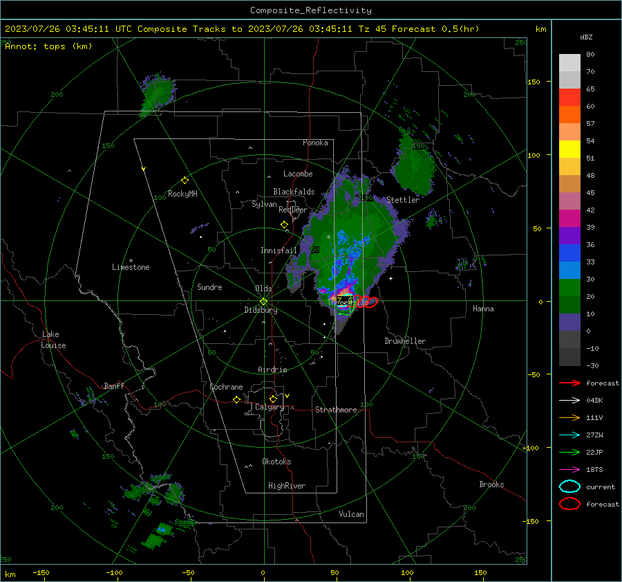Viewport: 622px width, 582px height.
Task: Click the Lake Louise label
Action: [x=53, y=340]
